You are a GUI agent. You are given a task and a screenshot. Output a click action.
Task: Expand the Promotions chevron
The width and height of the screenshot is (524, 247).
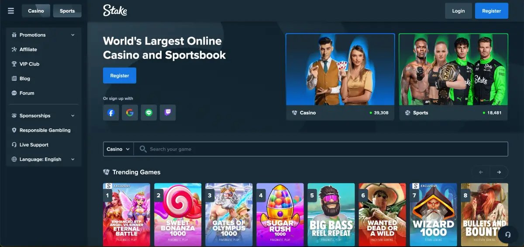pos(73,35)
